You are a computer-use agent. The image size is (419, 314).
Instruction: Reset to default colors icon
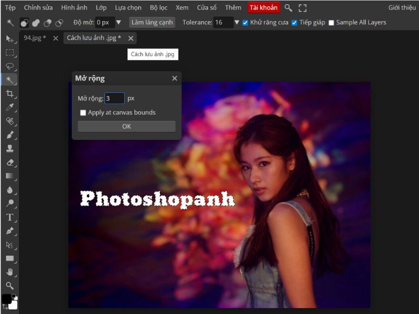coord(15,297)
